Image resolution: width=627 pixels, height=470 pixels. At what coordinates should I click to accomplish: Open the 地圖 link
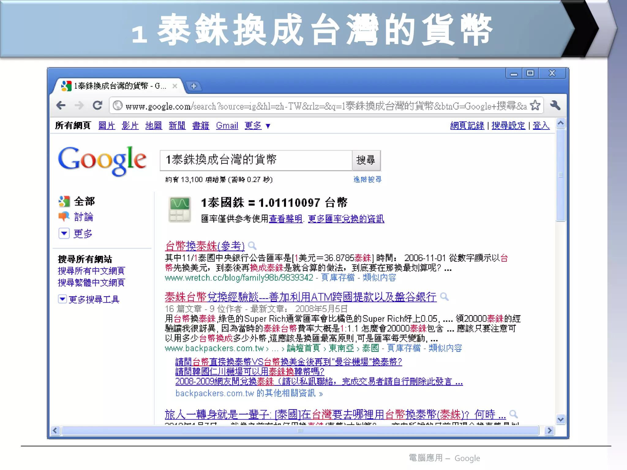[x=154, y=125]
